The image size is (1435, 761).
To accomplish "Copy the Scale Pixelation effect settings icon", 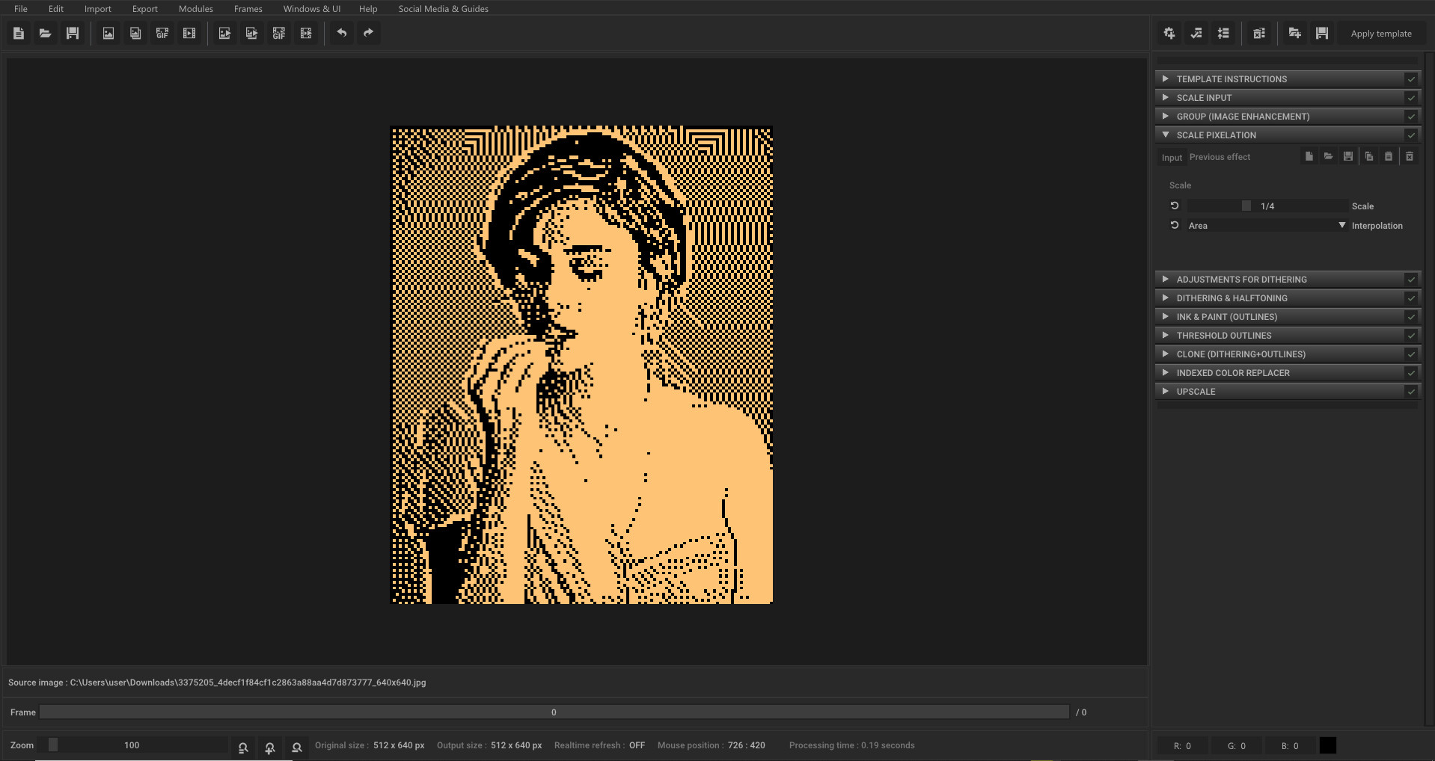I will click(x=1368, y=156).
